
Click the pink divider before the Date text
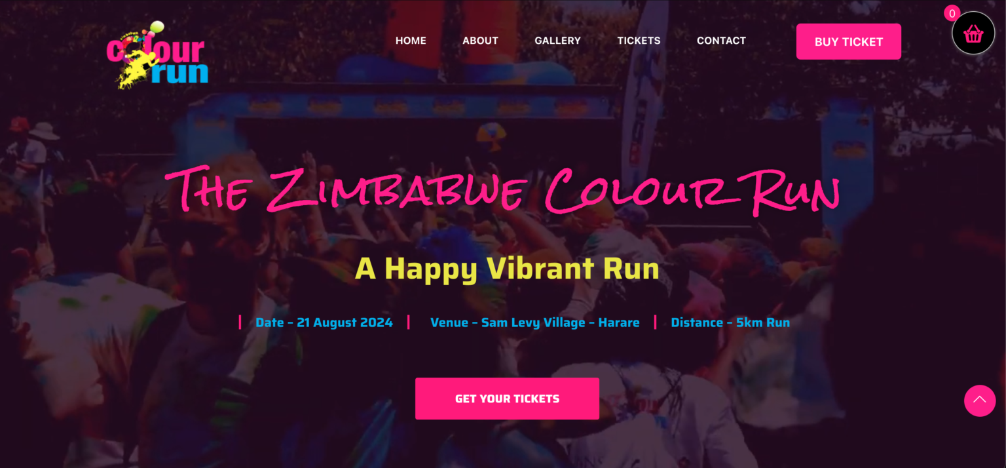click(240, 322)
